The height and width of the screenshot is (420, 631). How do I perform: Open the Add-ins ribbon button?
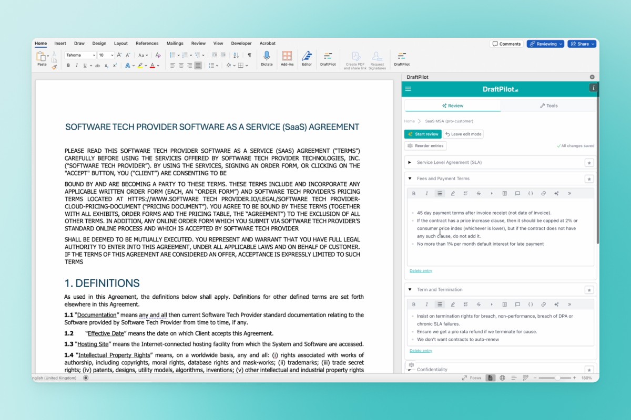click(287, 58)
